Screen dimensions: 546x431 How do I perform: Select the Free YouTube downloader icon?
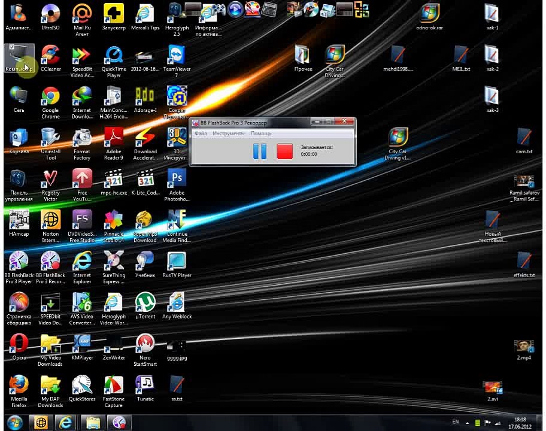pyautogui.click(x=82, y=186)
